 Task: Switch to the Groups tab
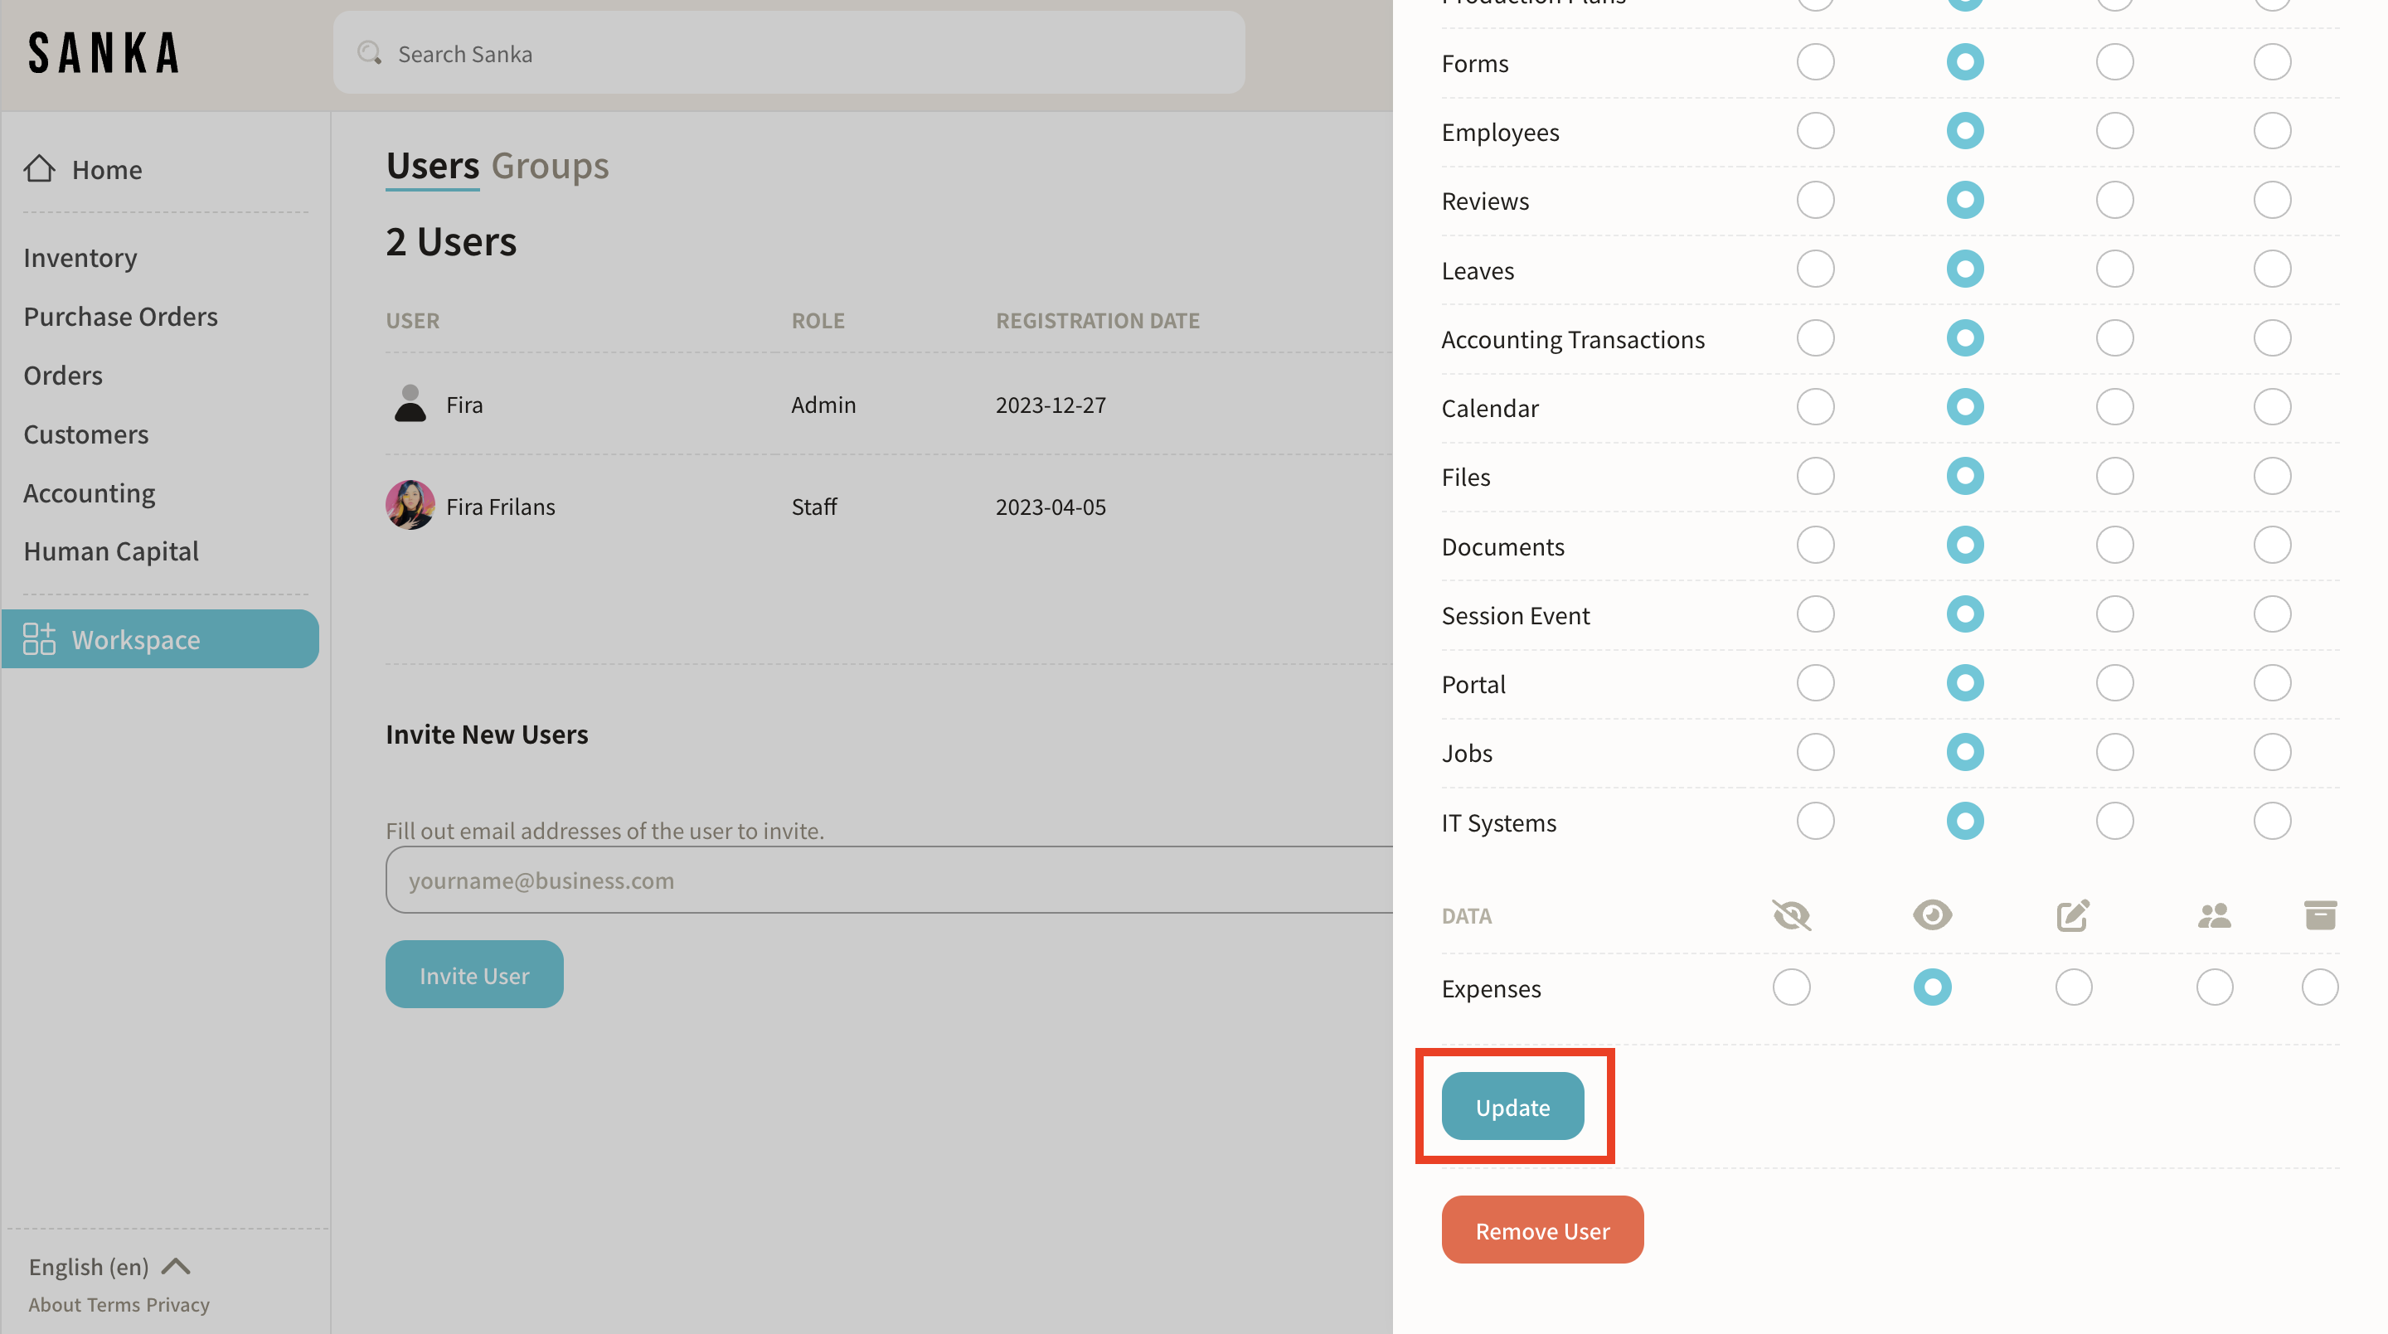point(550,166)
